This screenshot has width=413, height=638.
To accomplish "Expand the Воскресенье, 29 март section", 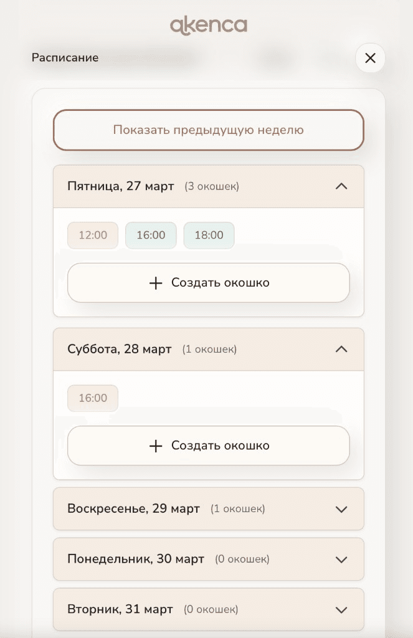I will (341, 509).
